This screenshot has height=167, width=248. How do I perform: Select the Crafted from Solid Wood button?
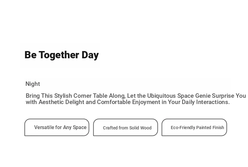pyautogui.click(x=126, y=128)
